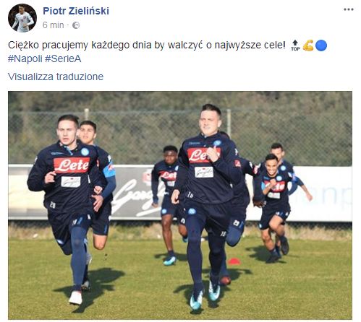Click the dark advertising banner behind players
The width and height of the screenshot is (361, 322).
click(137, 193)
